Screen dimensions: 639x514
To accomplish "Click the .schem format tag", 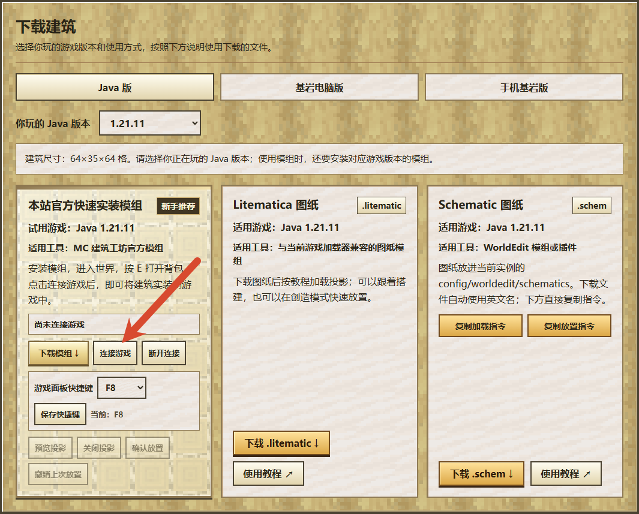I will [592, 206].
